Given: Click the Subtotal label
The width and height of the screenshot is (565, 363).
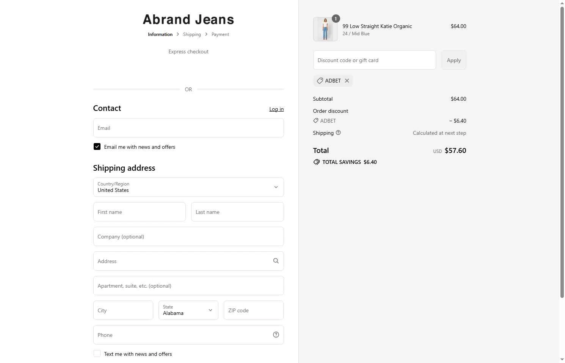Looking at the screenshot, I should pos(323,99).
